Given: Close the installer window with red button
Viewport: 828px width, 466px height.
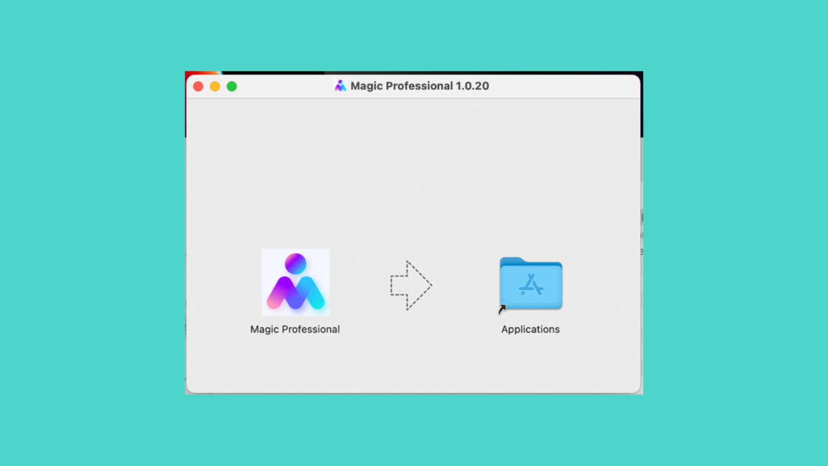Looking at the screenshot, I should point(198,86).
